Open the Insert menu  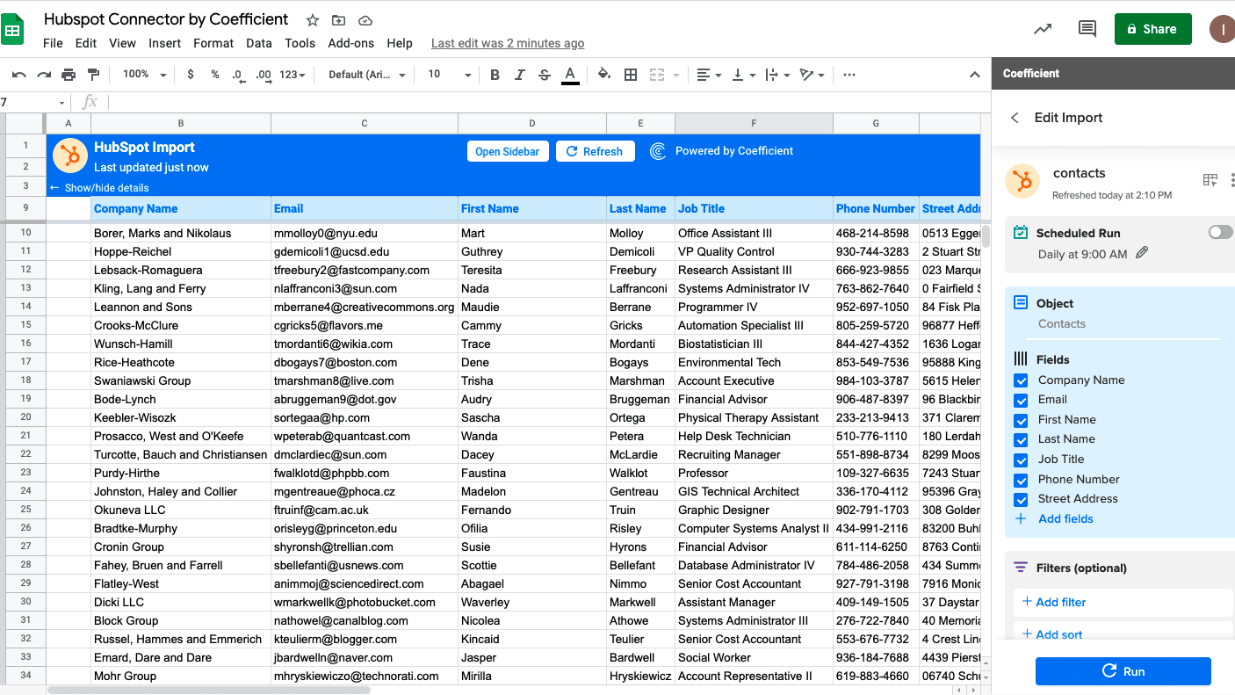164,43
